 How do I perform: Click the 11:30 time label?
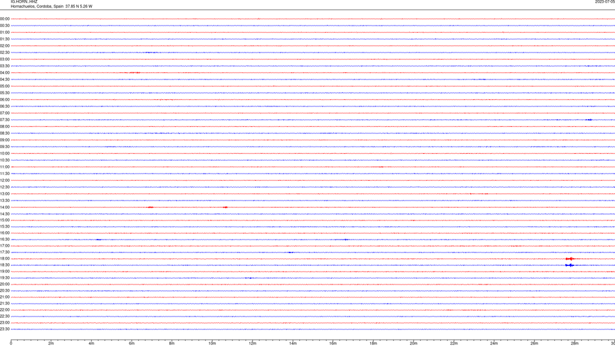click(x=4, y=174)
